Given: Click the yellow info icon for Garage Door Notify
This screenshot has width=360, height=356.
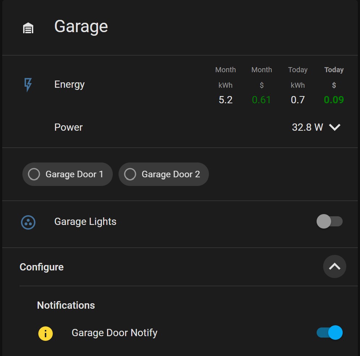Looking at the screenshot, I should [45, 333].
